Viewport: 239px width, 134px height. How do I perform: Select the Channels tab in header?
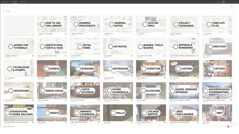tap(15, 2)
